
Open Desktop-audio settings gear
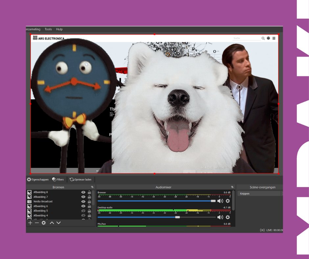[227, 217]
